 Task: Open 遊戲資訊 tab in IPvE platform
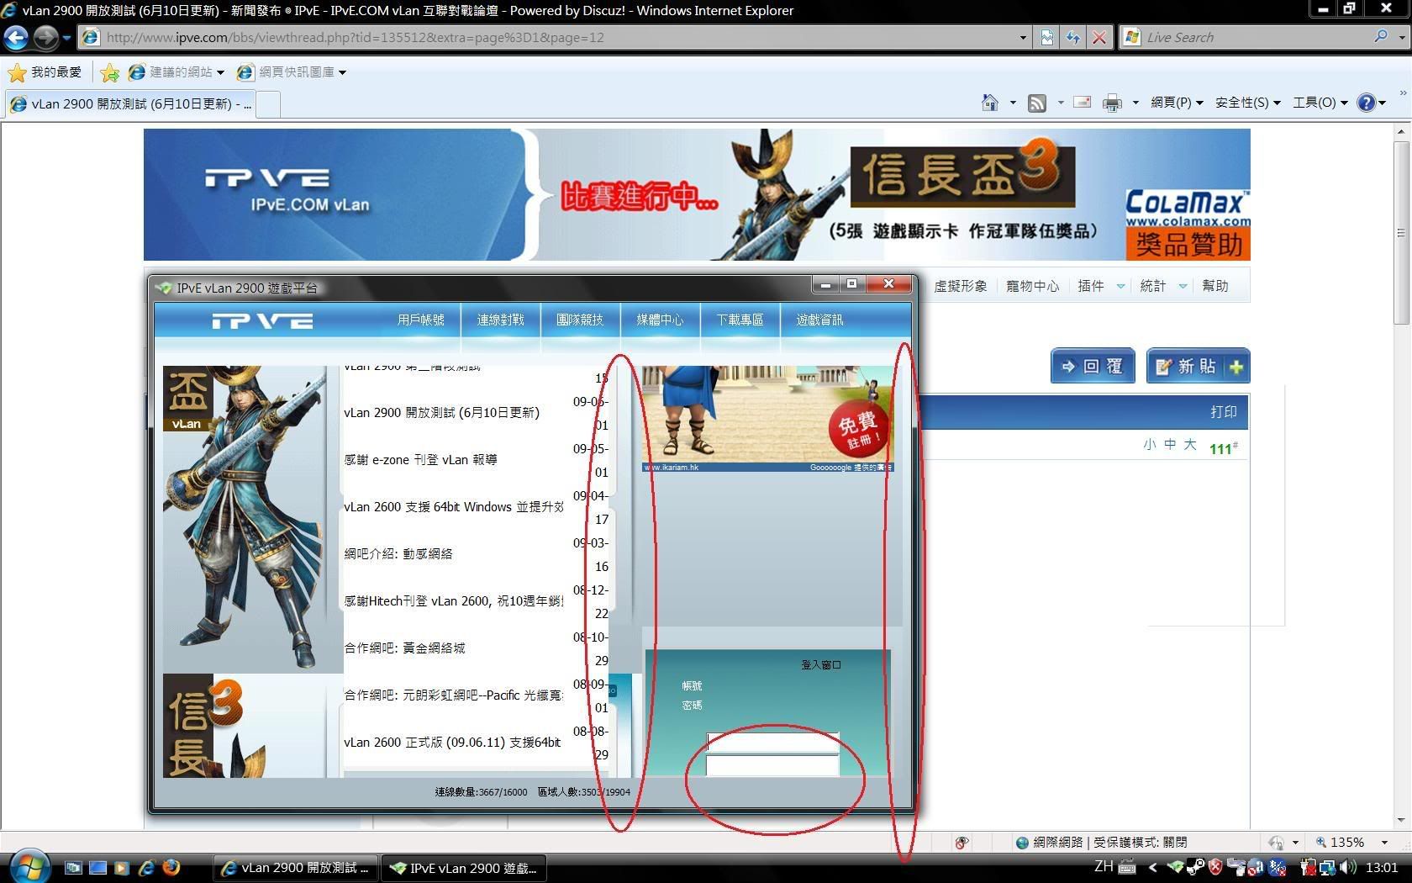coord(819,320)
